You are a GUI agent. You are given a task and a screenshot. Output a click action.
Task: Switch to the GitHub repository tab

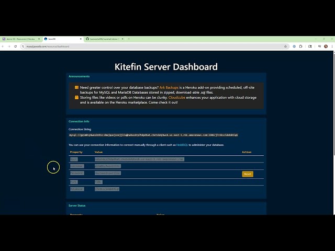pos(104,39)
